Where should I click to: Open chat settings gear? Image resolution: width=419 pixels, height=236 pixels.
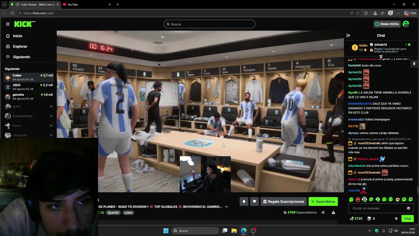396,219
